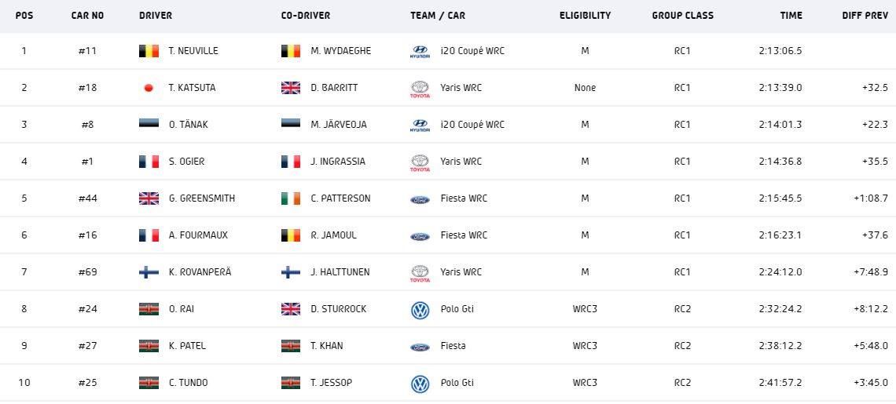Click the TIME column header
This screenshot has width=896, height=404.
click(x=791, y=16)
